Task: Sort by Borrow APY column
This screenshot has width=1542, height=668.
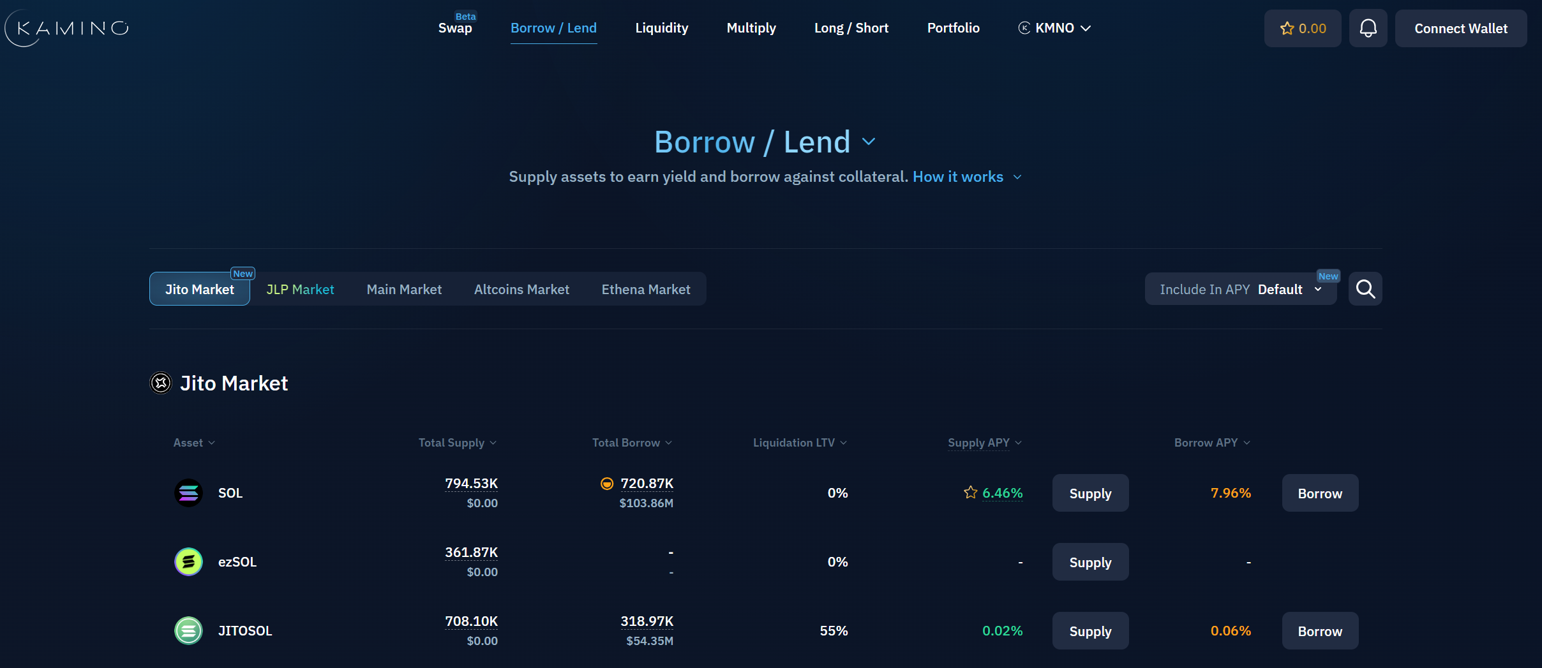Action: [1212, 443]
